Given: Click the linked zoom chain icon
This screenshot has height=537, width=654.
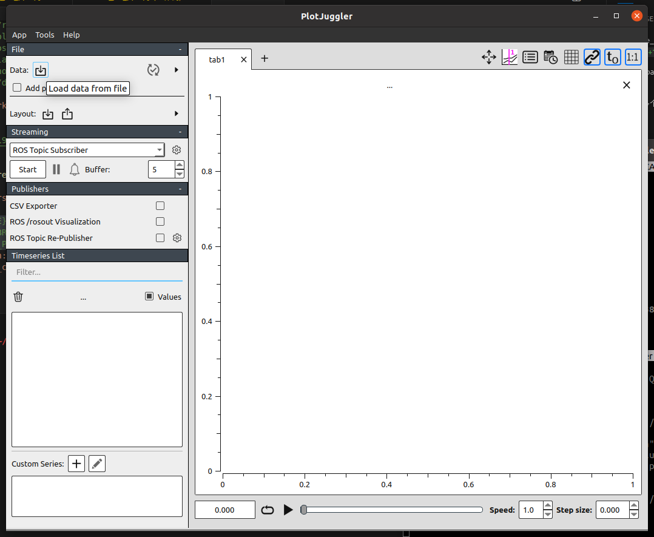Looking at the screenshot, I should click(592, 57).
